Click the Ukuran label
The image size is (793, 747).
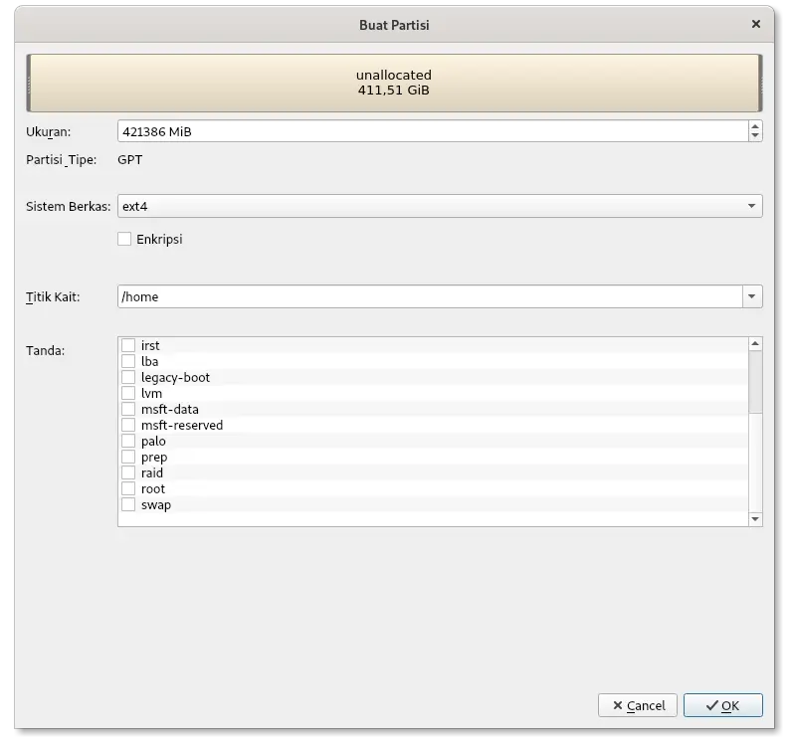coord(49,132)
